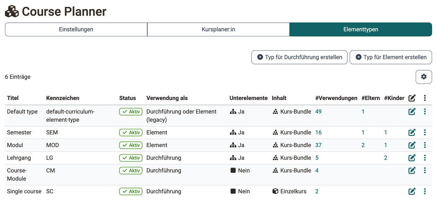Image resolution: width=437 pixels, height=207 pixels.
Task: Open the 5 usages link for Lehrgang
Action: [x=317, y=158]
